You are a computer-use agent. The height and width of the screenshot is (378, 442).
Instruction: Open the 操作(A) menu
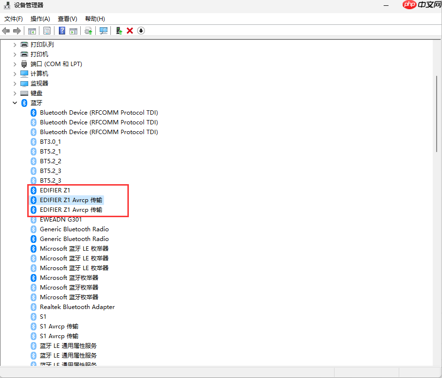point(40,18)
